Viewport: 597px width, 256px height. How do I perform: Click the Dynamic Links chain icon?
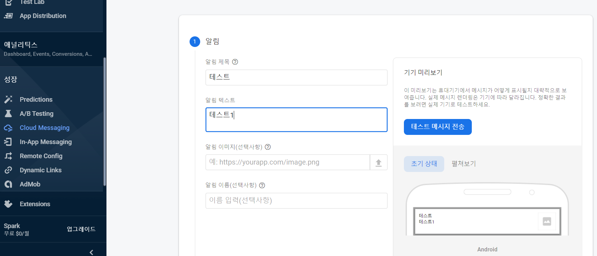[8, 170]
